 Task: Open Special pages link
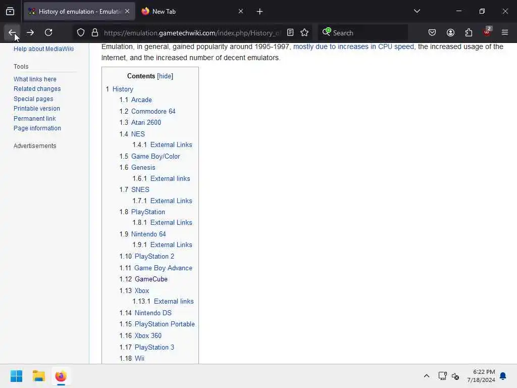click(33, 99)
